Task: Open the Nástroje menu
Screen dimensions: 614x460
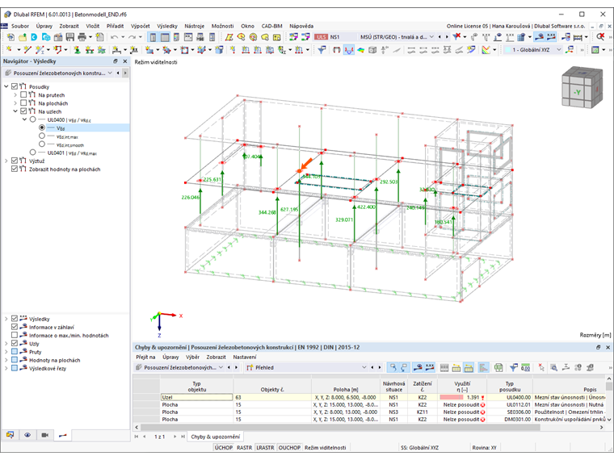Action: click(194, 26)
